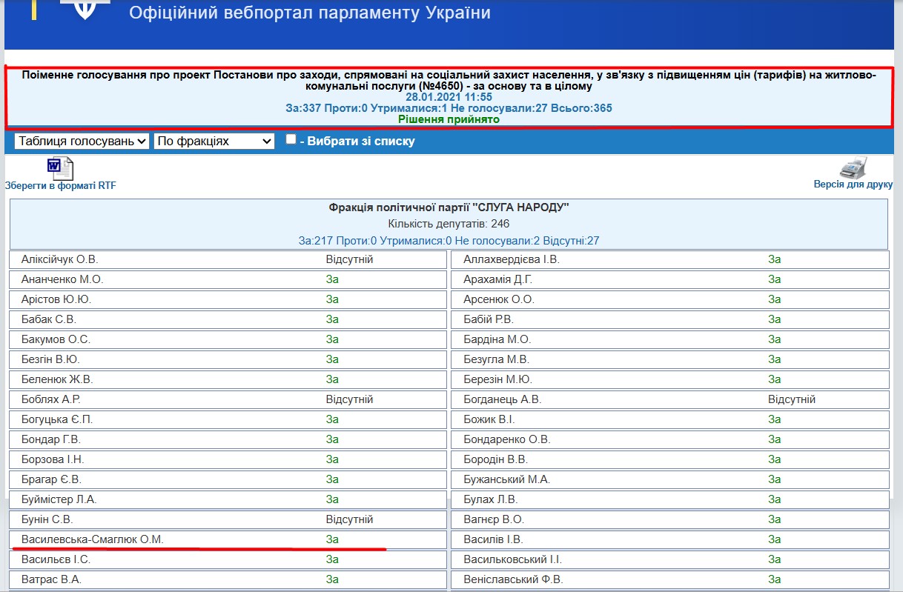Screen dimensions: 903x592
Task: Click the name 'Бородін В.В.'
Action: point(495,459)
